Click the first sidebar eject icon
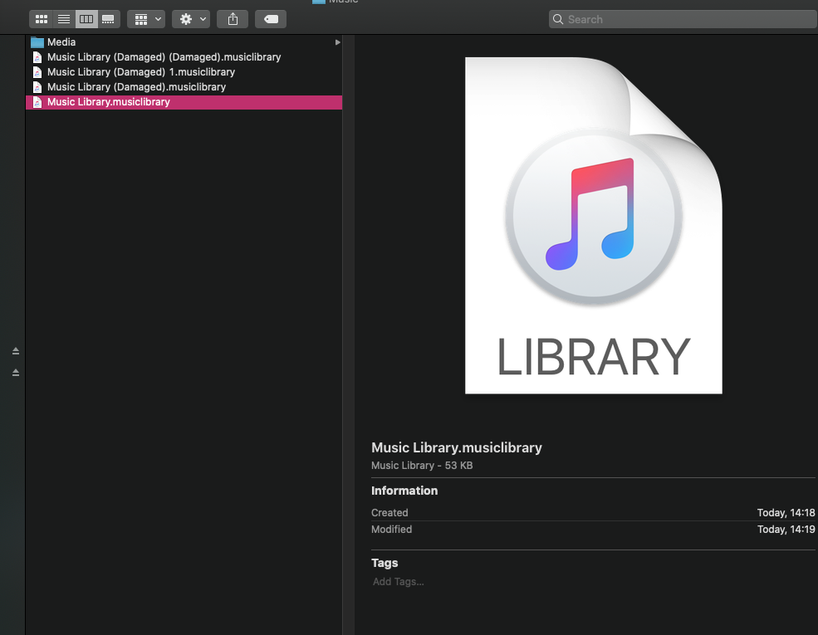818x635 pixels. point(16,351)
